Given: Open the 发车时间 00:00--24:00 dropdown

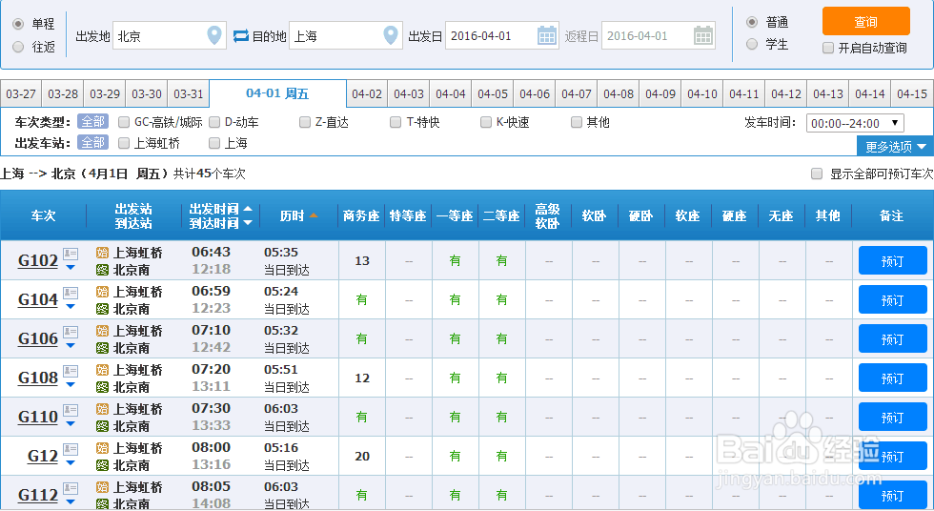Looking at the screenshot, I should tap(855, 123).
